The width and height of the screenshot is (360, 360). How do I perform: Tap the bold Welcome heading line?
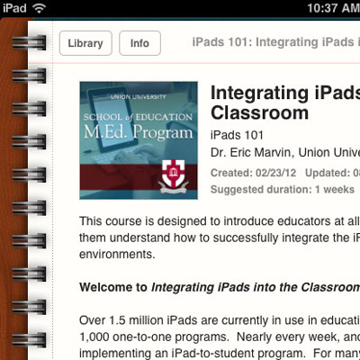click(220, 287)
